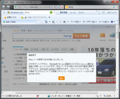The image size is (120, 99).
Task: Click the horizontal scrollbar thumb
Action: 57,92
